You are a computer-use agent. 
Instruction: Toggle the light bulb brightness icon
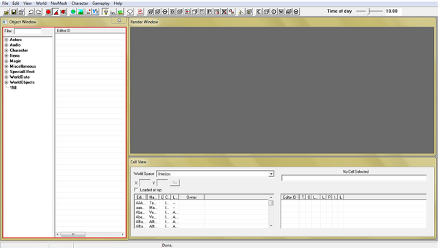pyautogui.click(x=105, y=12)
